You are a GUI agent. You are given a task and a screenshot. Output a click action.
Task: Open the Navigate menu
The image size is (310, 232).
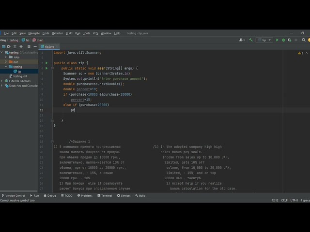click(x=34, y=33)
